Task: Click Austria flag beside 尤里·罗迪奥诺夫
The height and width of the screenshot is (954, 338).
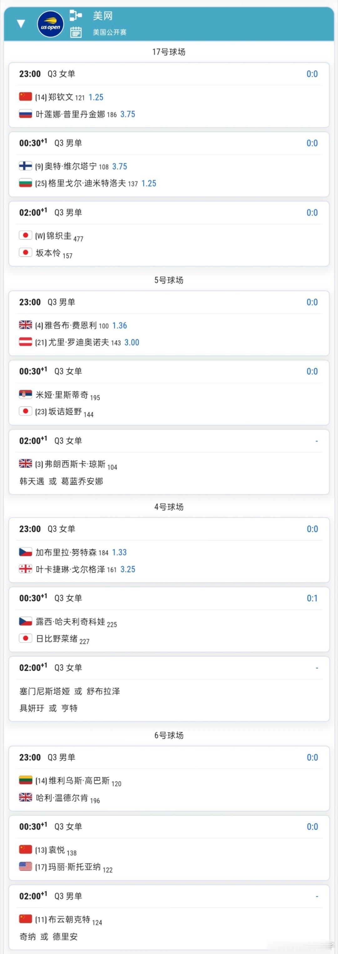Action: pyautogui.click(x=26, y=342)
